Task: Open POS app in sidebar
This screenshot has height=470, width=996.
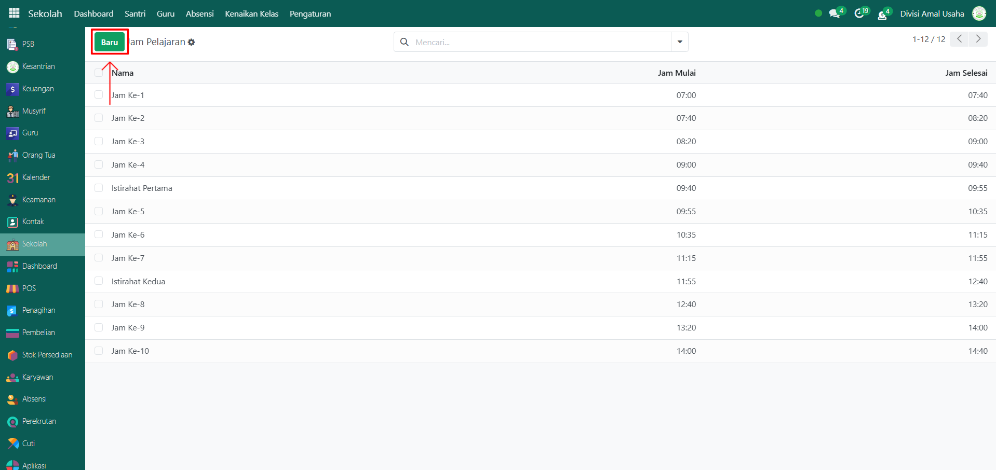Action: click(x=29, y=288)
